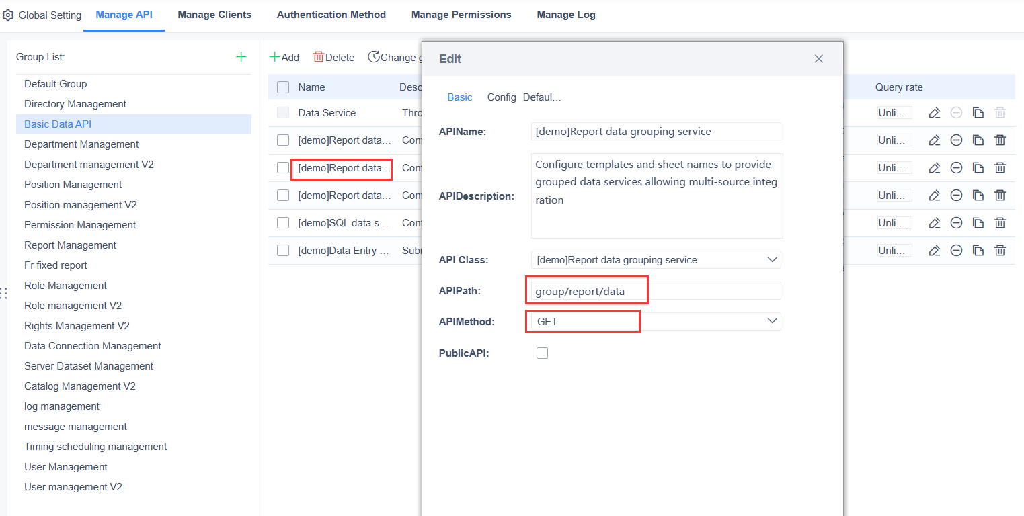Click the Change group clock icon

[375, 57]
